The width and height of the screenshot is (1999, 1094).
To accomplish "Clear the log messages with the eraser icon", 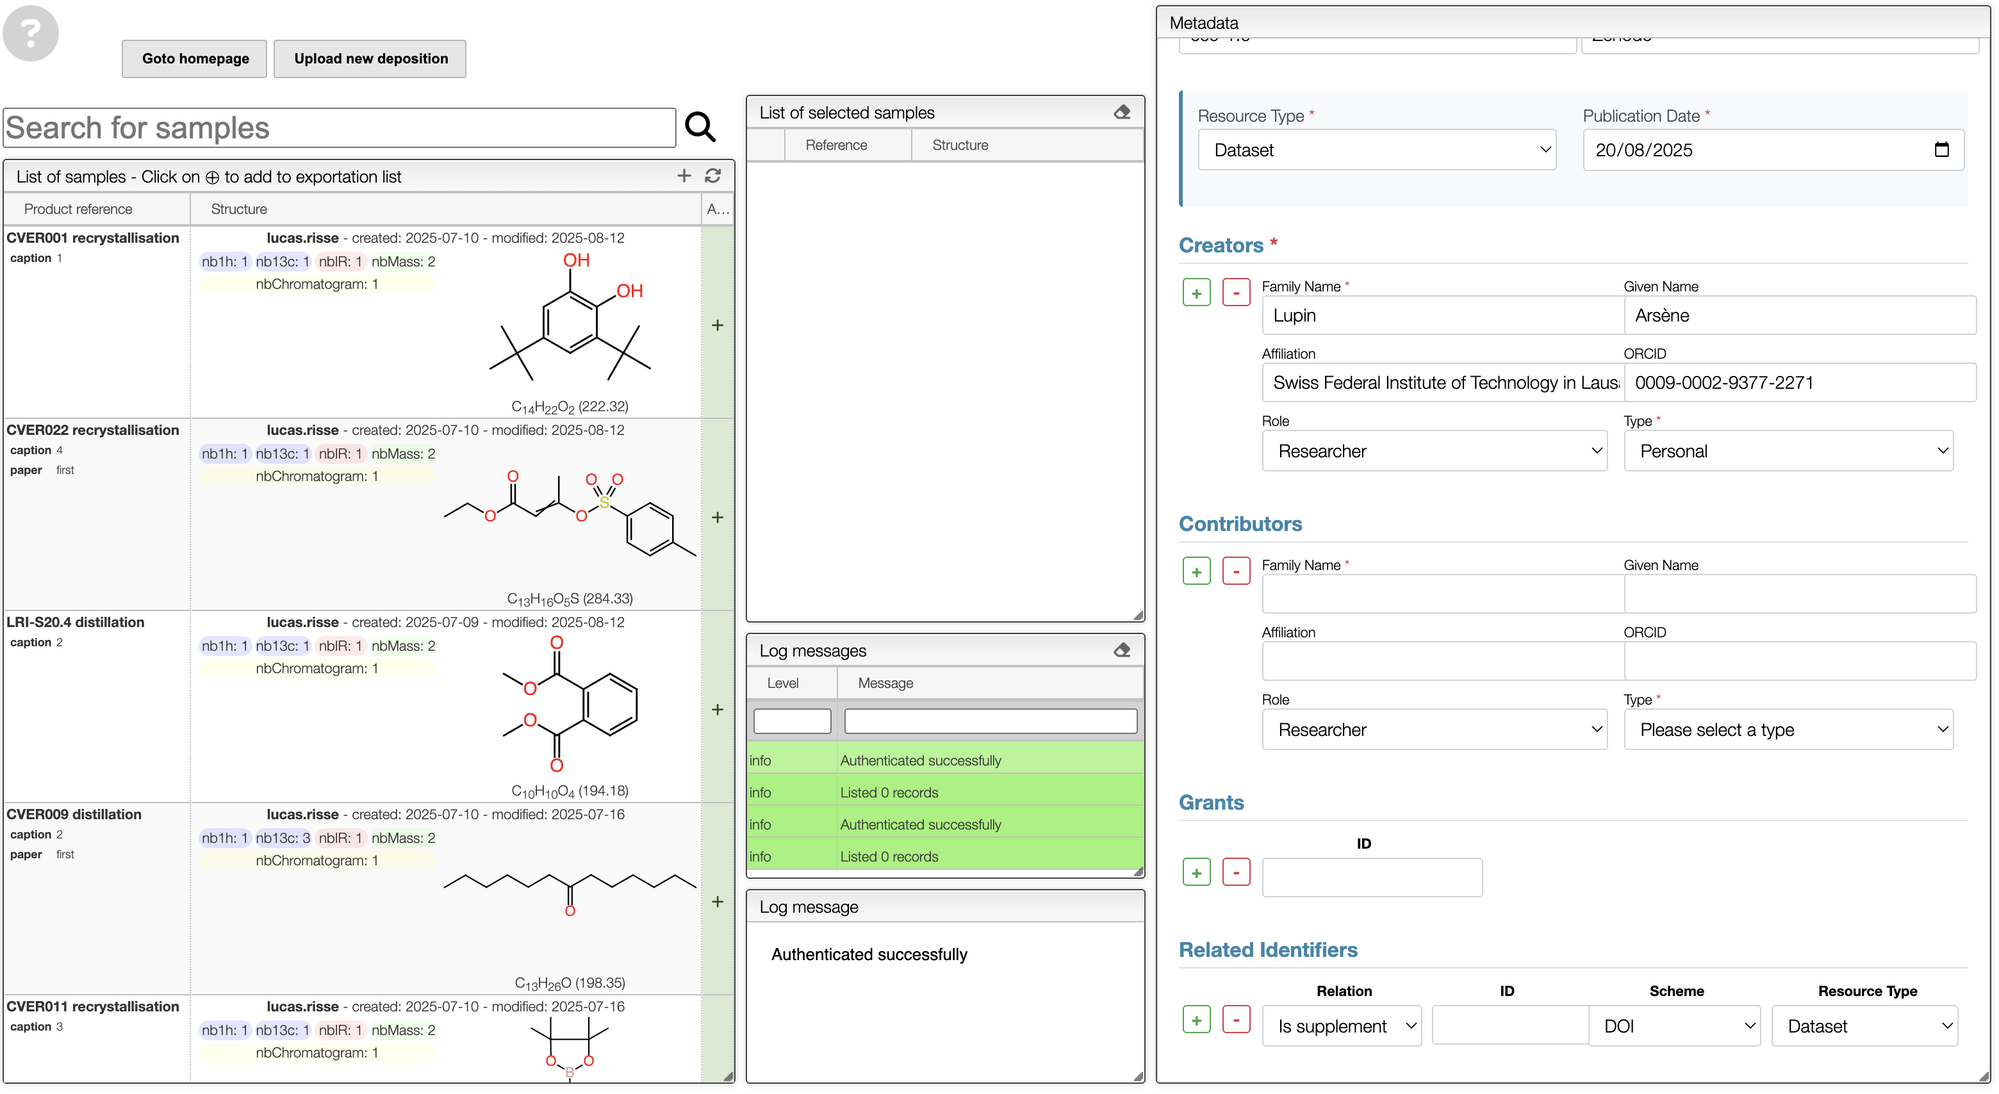I will pos(1122,650).
